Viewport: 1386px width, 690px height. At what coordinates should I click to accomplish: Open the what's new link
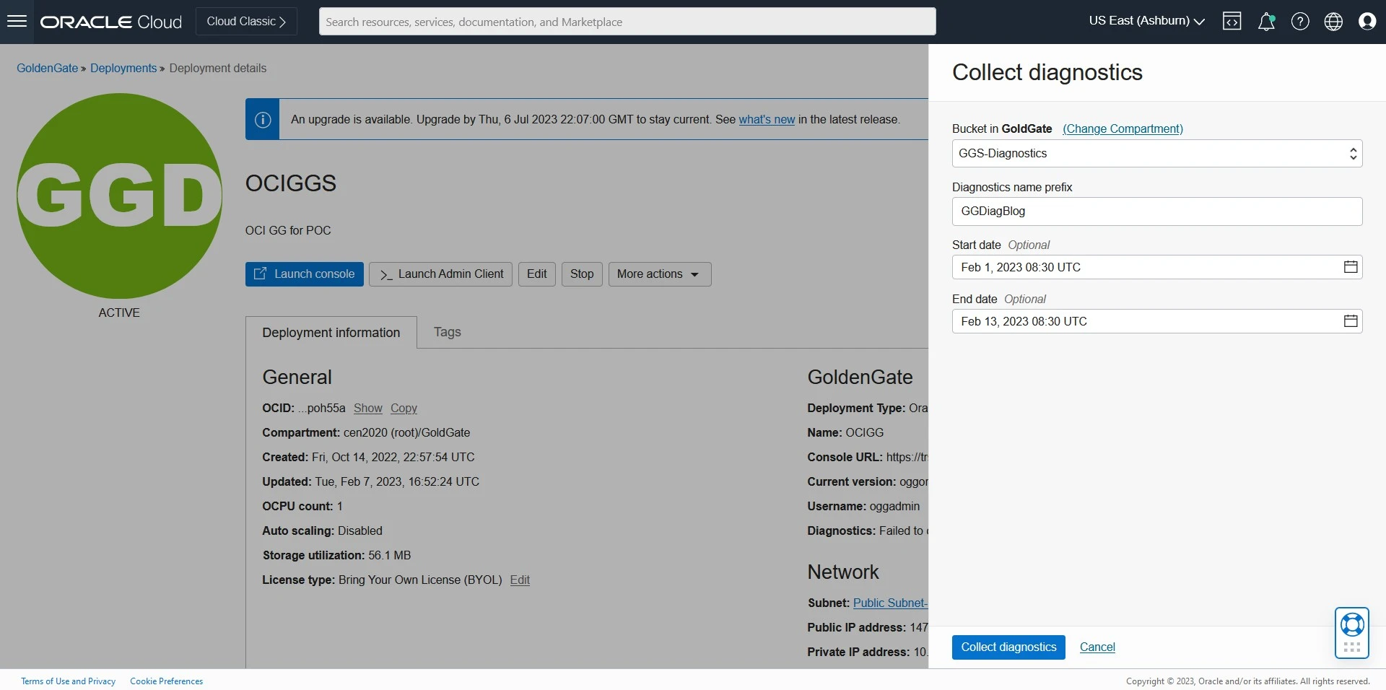[767, 120]
